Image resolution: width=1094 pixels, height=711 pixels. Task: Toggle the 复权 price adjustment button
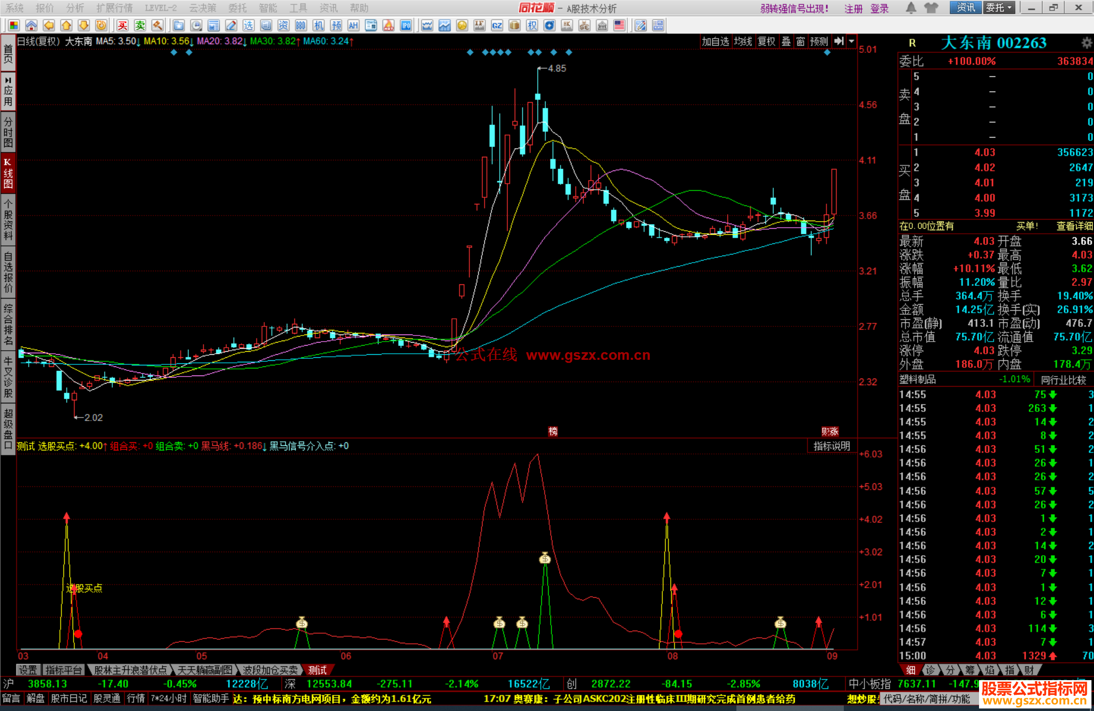pos(766,41)
